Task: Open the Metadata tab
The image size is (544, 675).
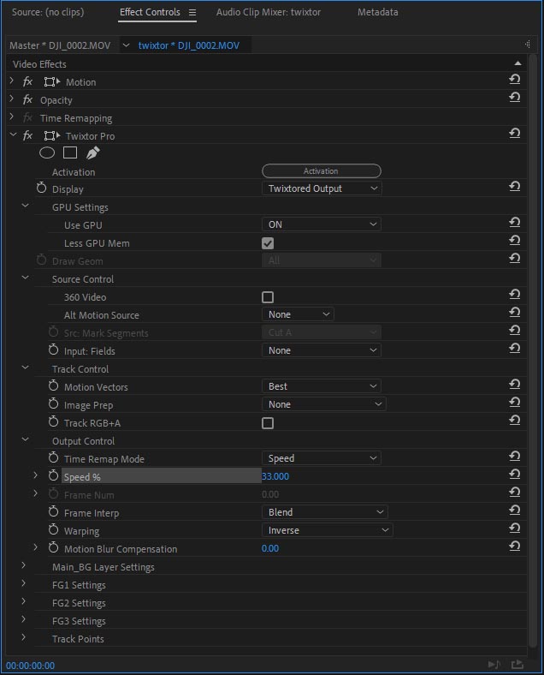Action: pyautogui.click(x=378, y=12)
